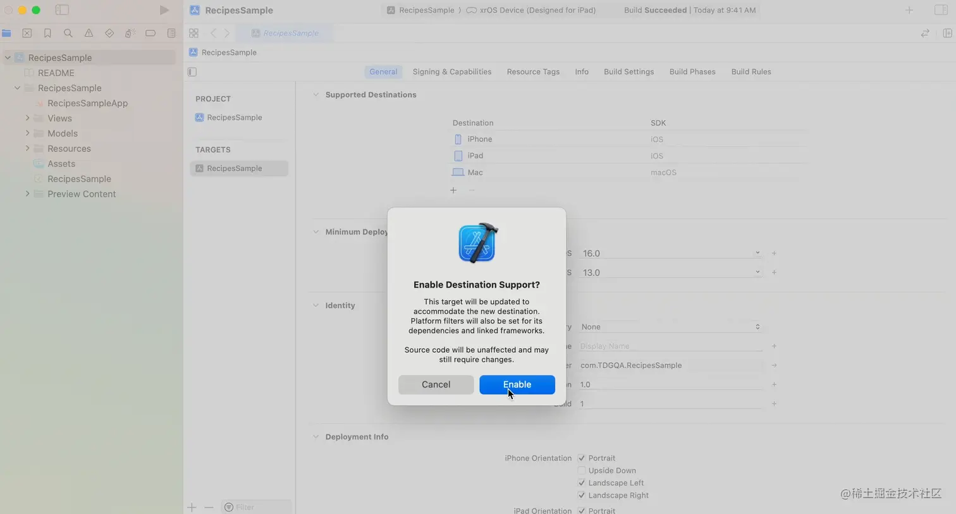
Task: Open the related items grid icon
Action: (x=193, y=33)
